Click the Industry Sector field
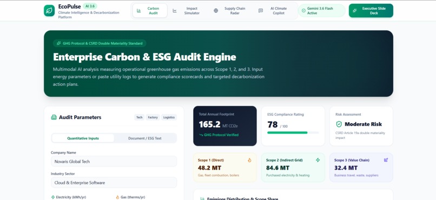Viewport: 436px width, 200px height. pos(114,183)
